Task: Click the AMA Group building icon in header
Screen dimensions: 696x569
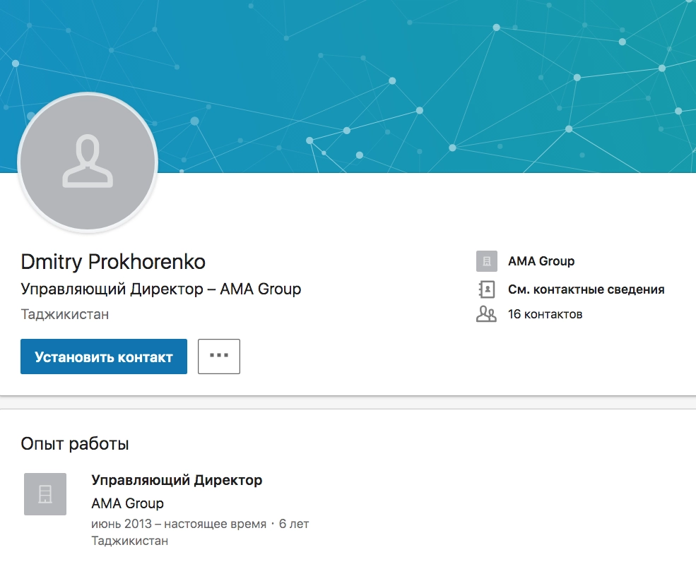Action: pyautogui.click(x=486, y=261)
